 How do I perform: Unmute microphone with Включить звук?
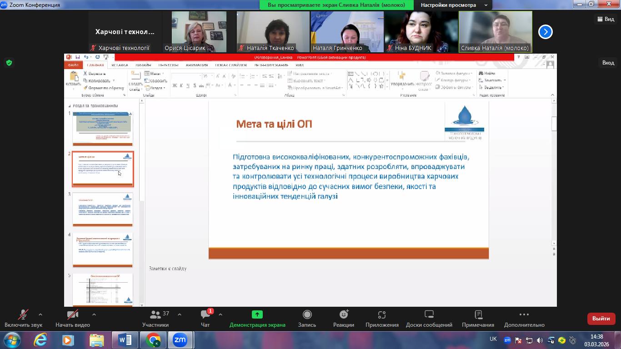pos(23,315)
